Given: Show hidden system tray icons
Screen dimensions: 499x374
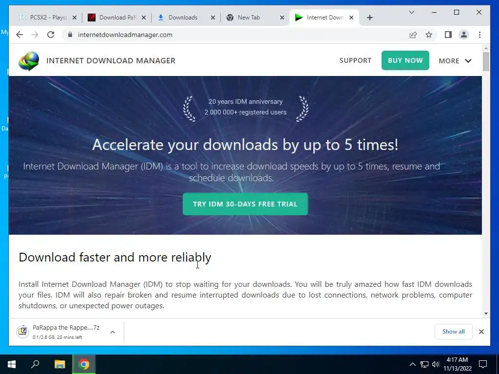Looking at the screenshot, I should pos(412,364).
